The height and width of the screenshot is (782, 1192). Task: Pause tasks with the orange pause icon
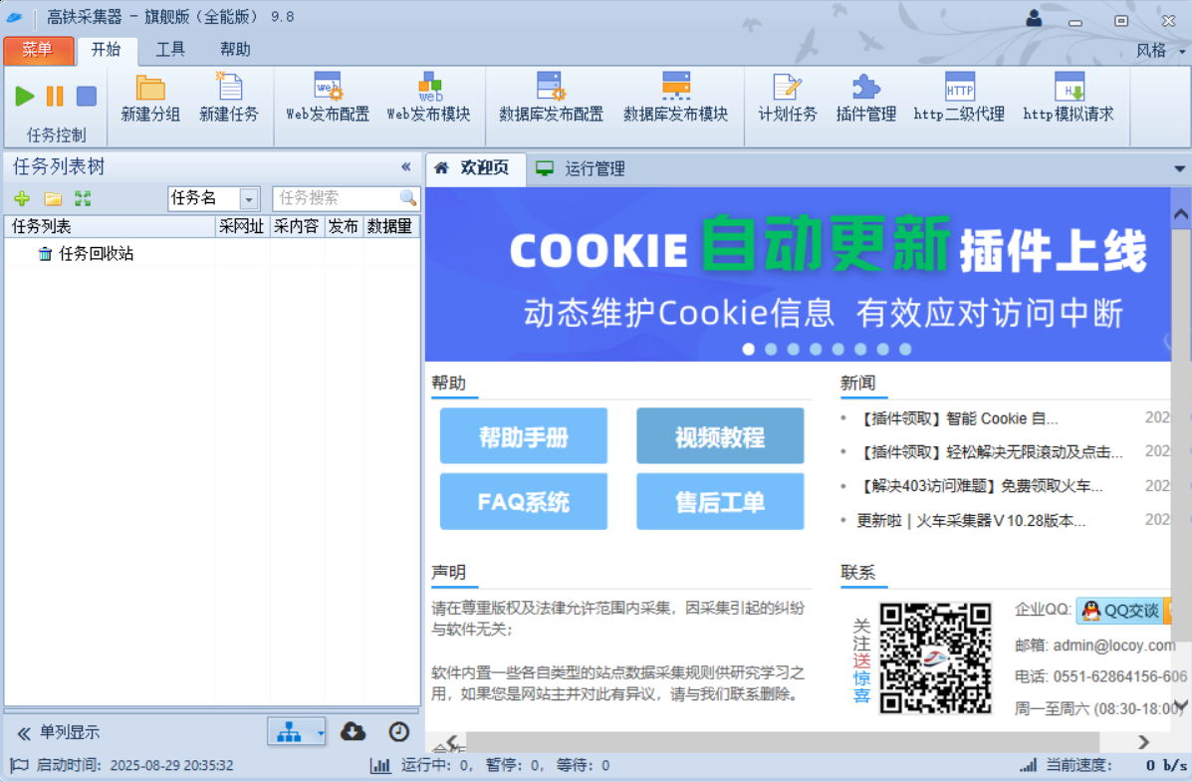point(55,96)
